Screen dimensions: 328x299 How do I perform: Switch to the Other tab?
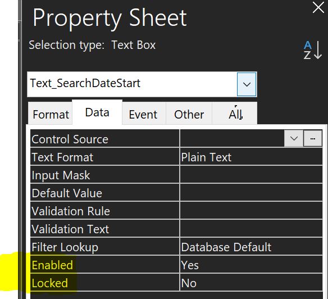tap(189, 114)
